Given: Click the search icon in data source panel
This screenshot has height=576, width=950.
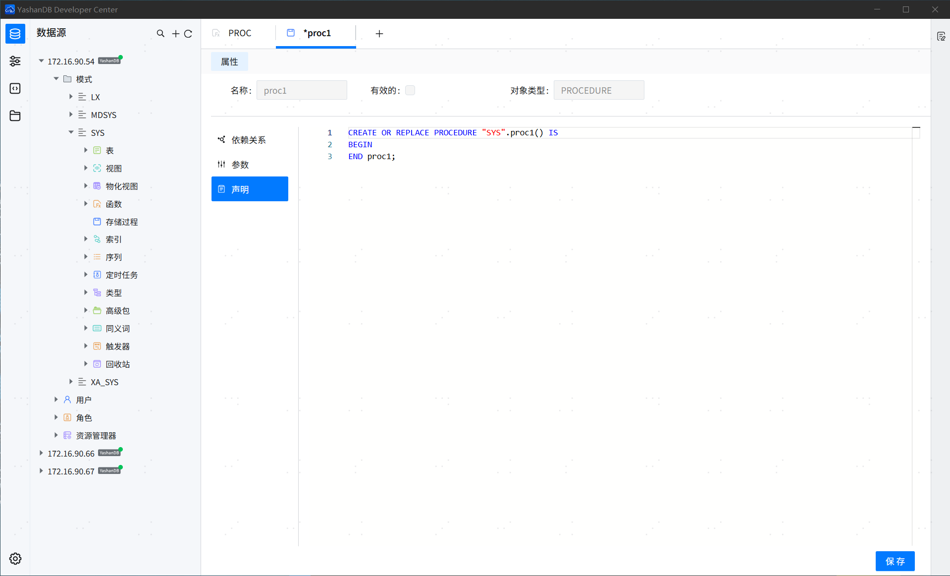Looking at the screenshot, I should tap(160, 34).
